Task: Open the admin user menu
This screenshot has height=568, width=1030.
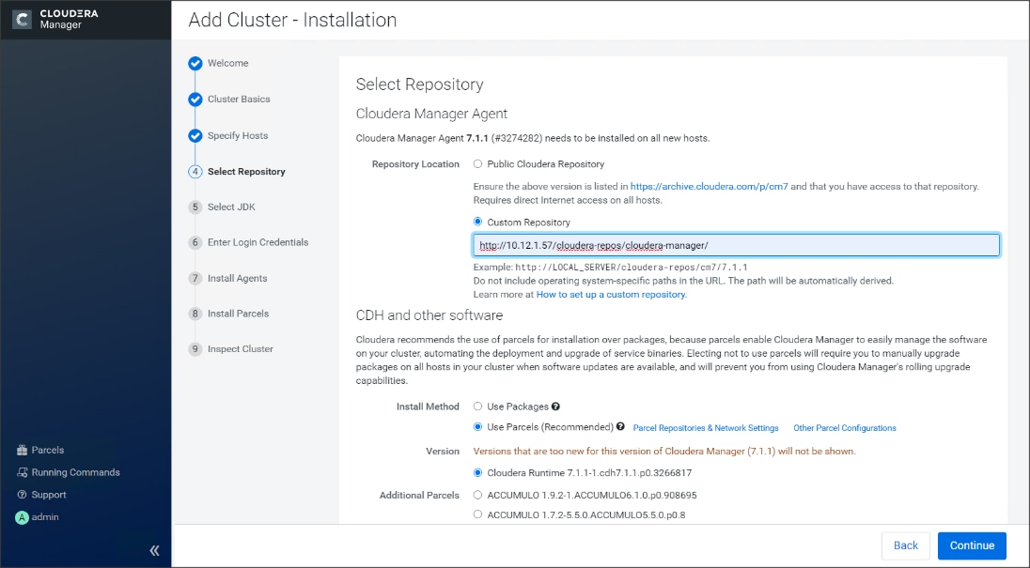Action: pos(38,517)
